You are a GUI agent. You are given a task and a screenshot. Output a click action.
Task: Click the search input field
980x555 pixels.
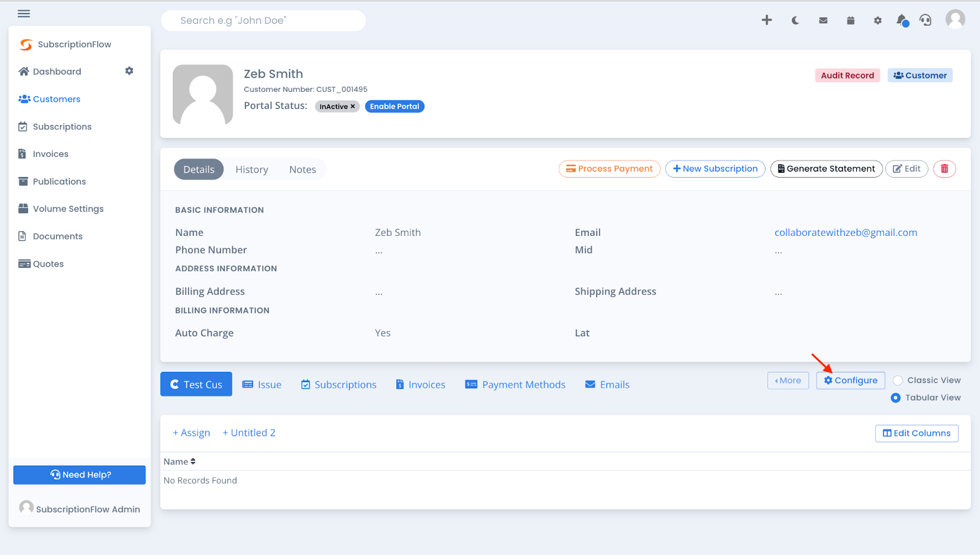click(263, 20)
